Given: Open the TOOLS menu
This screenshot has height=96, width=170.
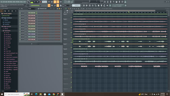Looking at the screenshot, I should [x=21, y=2].
